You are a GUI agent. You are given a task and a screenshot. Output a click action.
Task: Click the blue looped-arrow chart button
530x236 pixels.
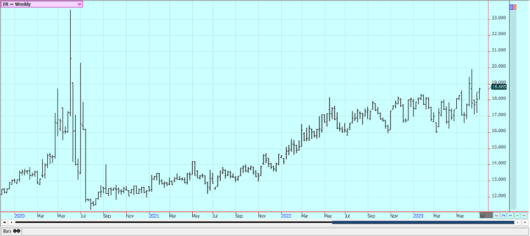pyautogui.click(x=504, y=216)
